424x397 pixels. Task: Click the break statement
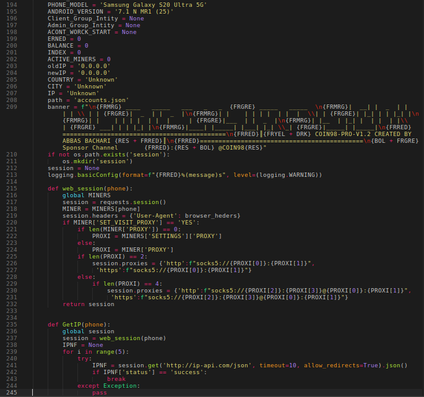pos(116,379)
